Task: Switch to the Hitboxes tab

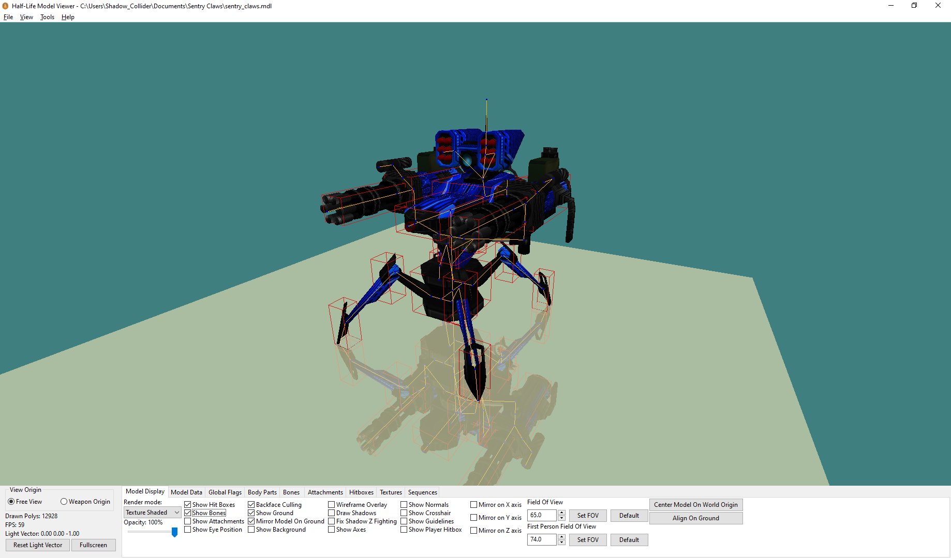Action: click(361, 492)
